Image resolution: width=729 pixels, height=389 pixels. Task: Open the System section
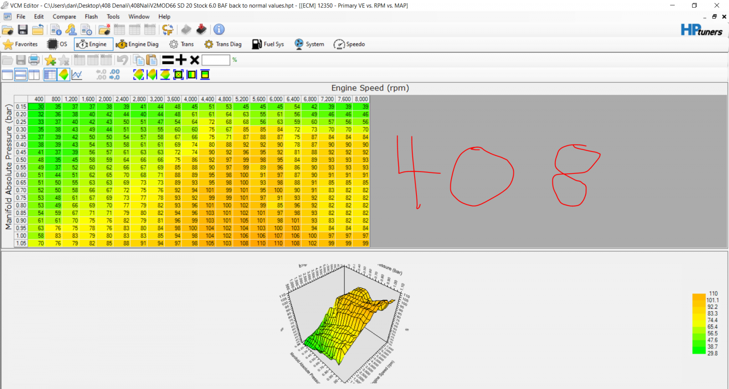[x=309, y=44]
